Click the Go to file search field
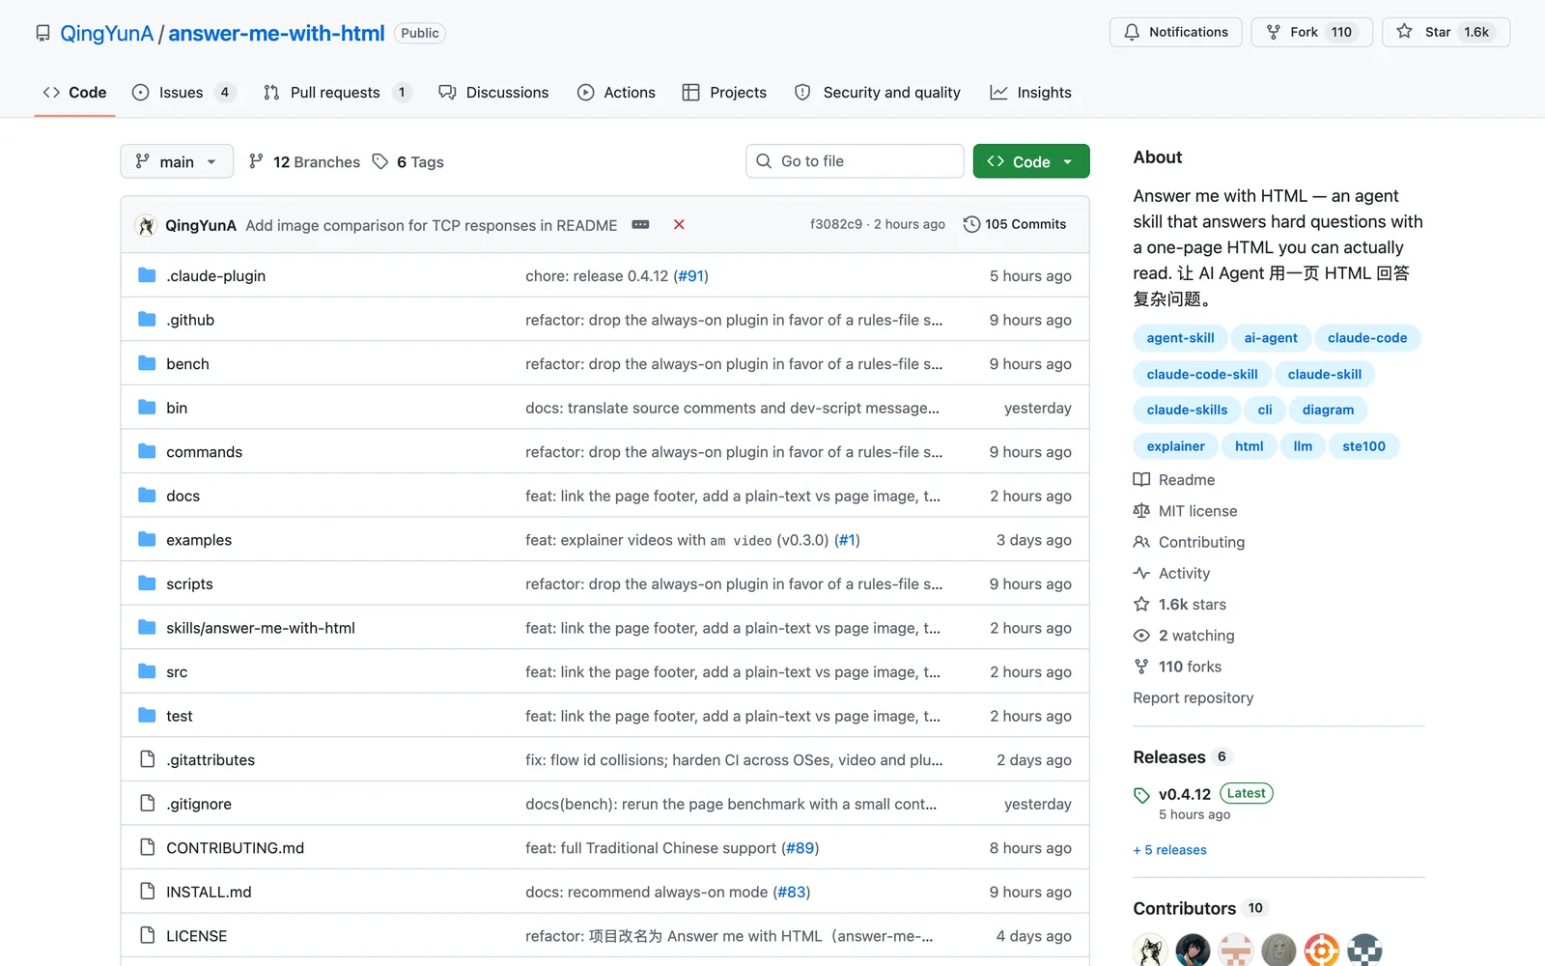1545x966 pixels. click(855, 161)
